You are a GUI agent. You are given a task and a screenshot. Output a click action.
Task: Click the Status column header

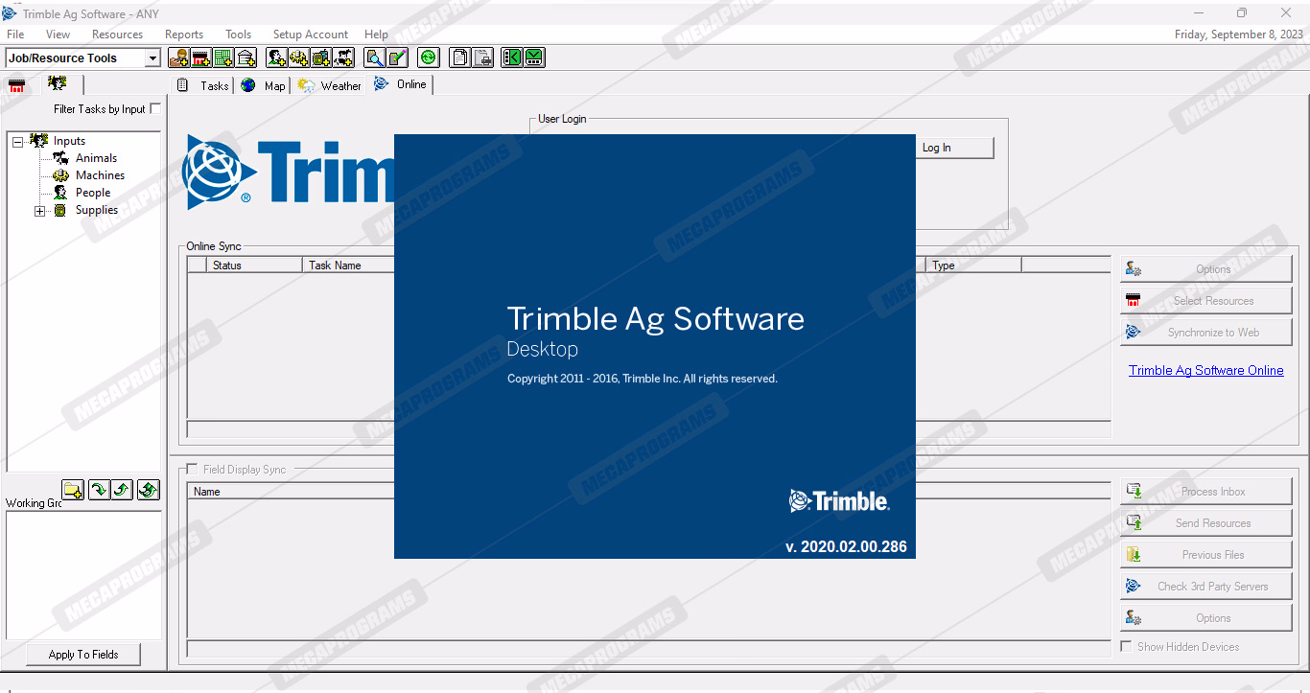[254, 266]
